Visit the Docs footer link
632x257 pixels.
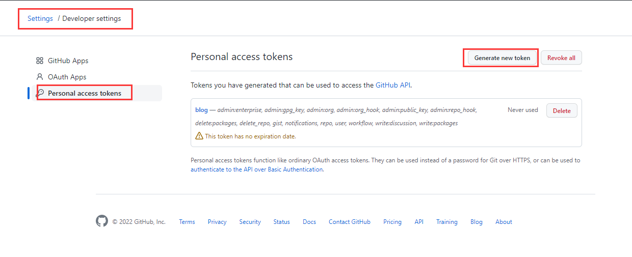309,222
